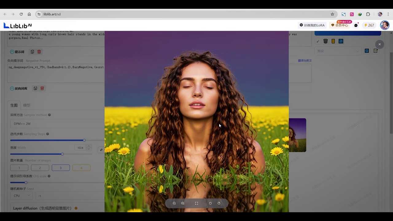Image resolution: width=393 pixels, height=221 pixels.
Task: Adjust the Width slider handle
Action: pos(62,154)
